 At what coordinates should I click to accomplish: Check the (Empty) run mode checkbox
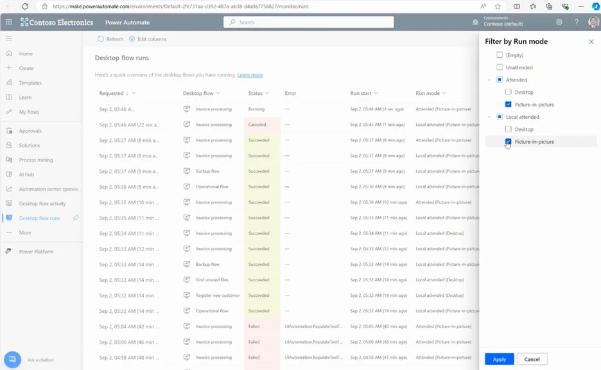click(499, 55)
